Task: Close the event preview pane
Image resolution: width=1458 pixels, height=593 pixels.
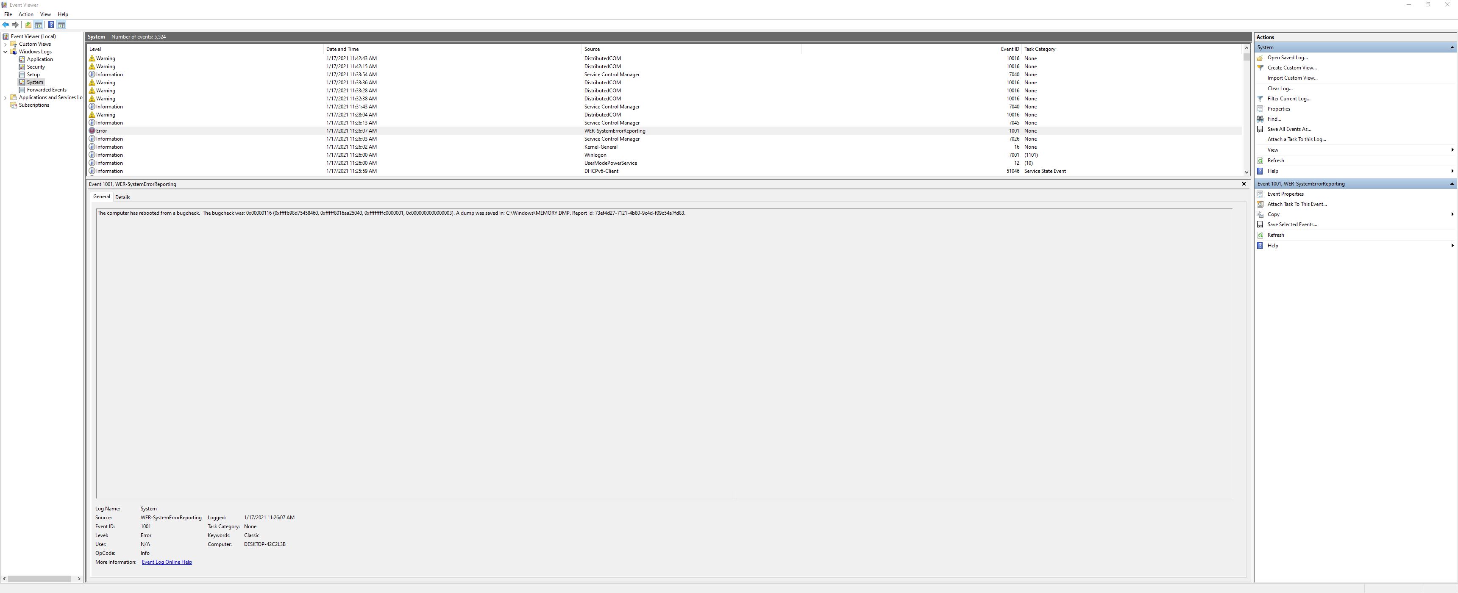Action: (x=1244, y=184)
